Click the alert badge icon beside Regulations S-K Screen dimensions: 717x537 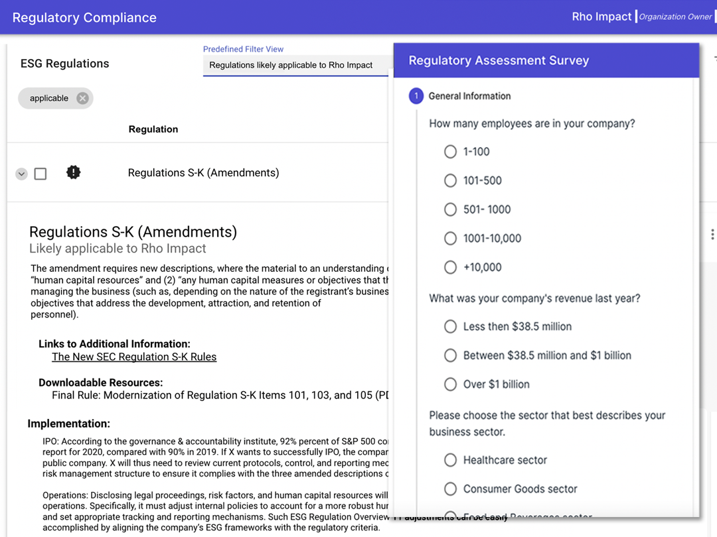point(73,172)
